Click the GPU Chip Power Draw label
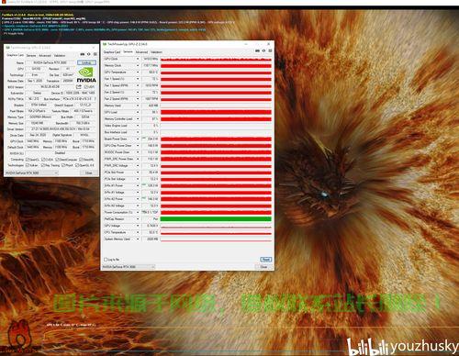This screenshot has width=459, height=356. (118, 146)
